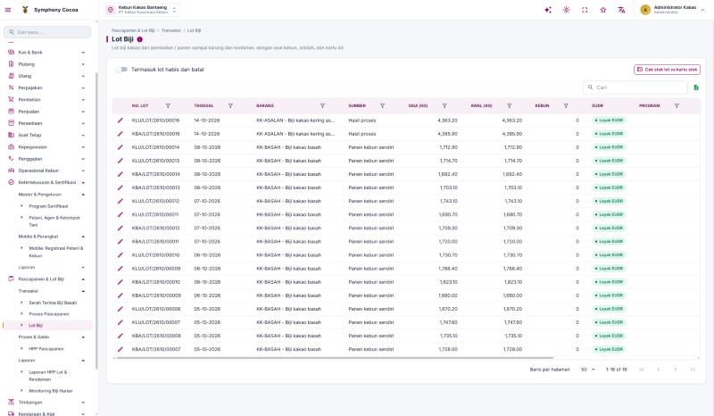Click the Lot Biji info icon
Screen dimensions: 714x416
[140, 39]
